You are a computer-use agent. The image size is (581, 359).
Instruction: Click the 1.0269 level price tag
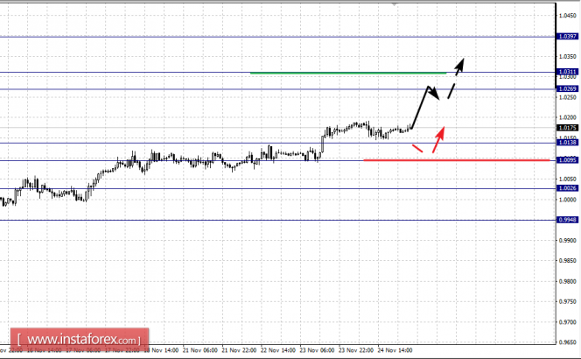567,88
